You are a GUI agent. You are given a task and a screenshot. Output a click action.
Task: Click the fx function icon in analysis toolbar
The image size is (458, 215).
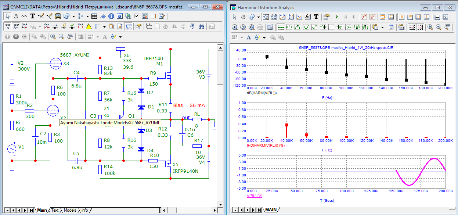pyautogui.click(x=307, y=17)
